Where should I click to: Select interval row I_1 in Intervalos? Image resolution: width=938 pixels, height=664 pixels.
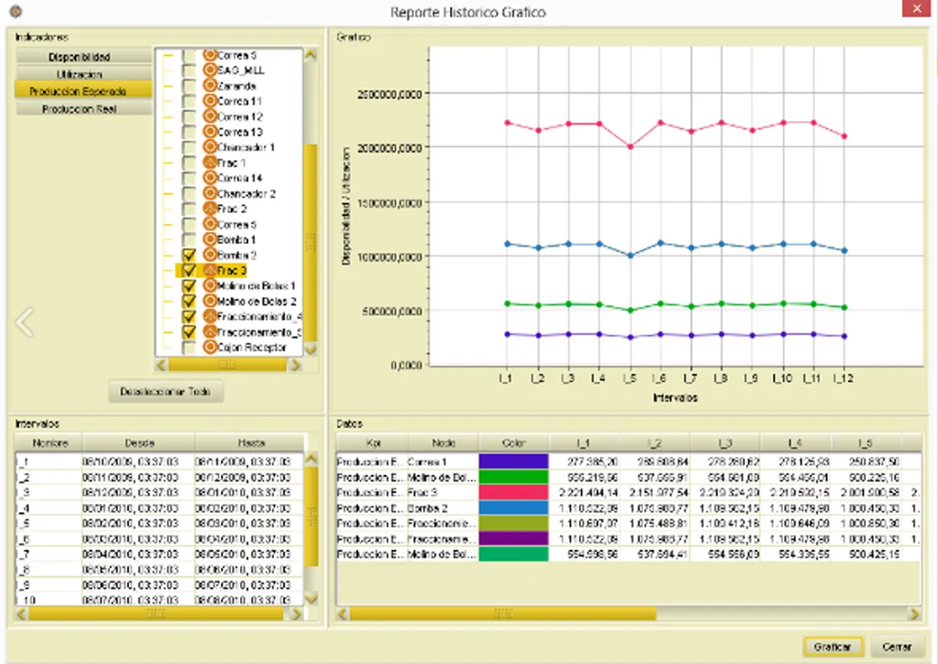pos(160,462)
